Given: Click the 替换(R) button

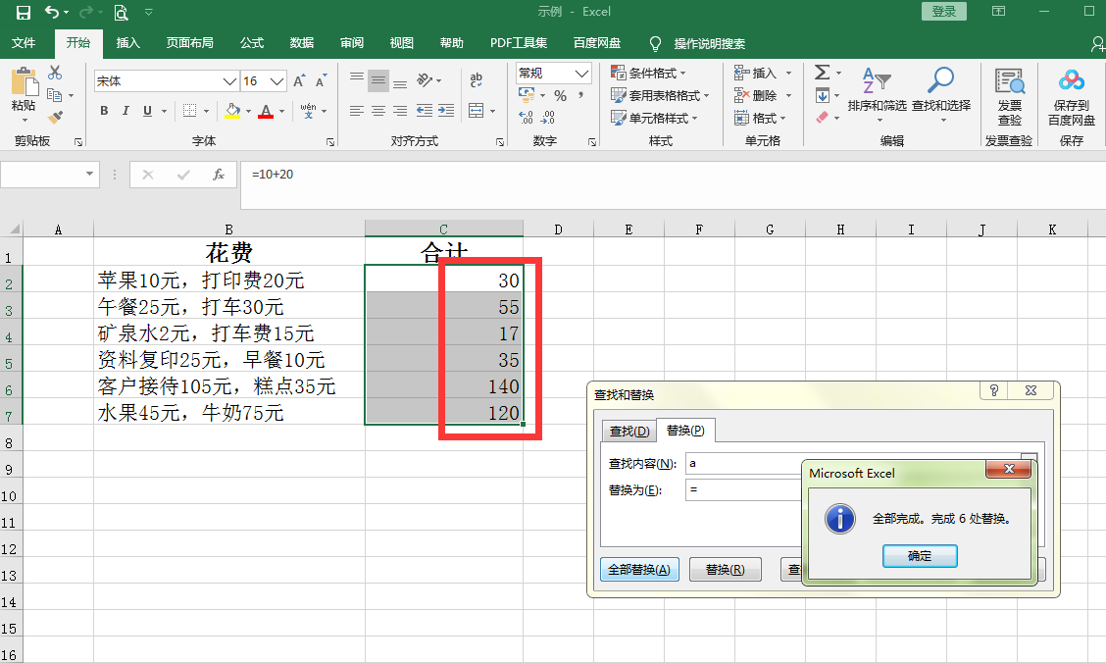Looking at the screenshot, I should 726,569.
